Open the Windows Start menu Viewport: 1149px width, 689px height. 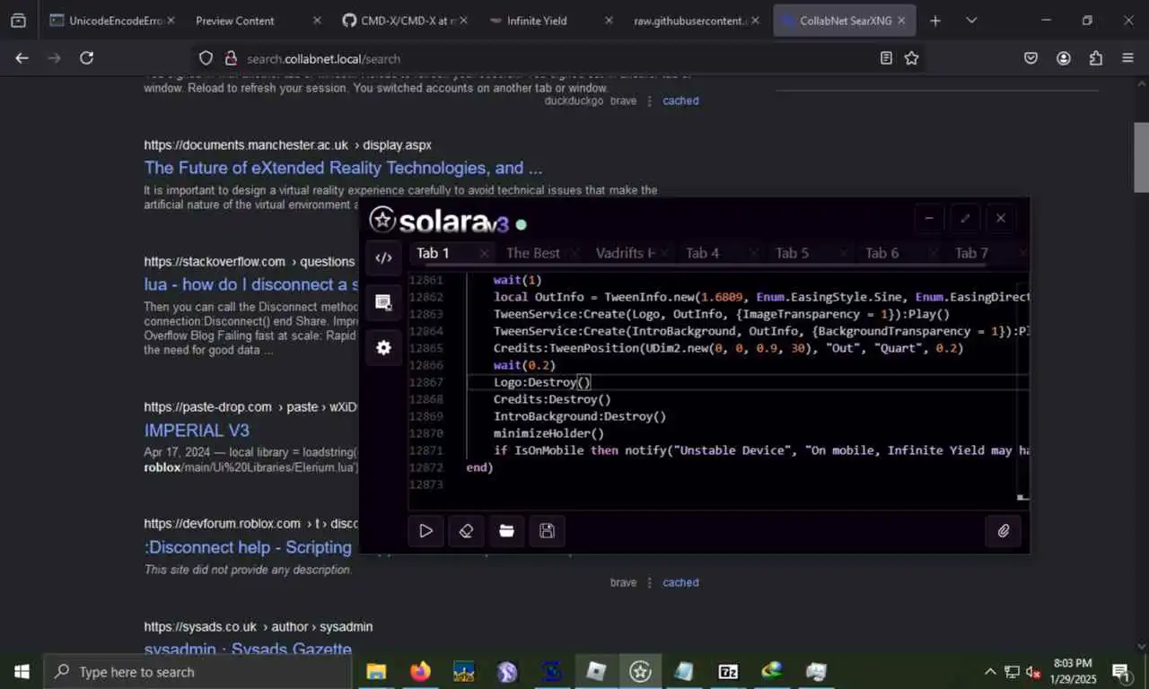pos(22,672)
